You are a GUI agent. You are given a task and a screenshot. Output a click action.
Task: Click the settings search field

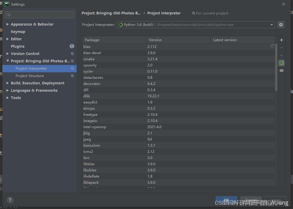tap(39, 15)
